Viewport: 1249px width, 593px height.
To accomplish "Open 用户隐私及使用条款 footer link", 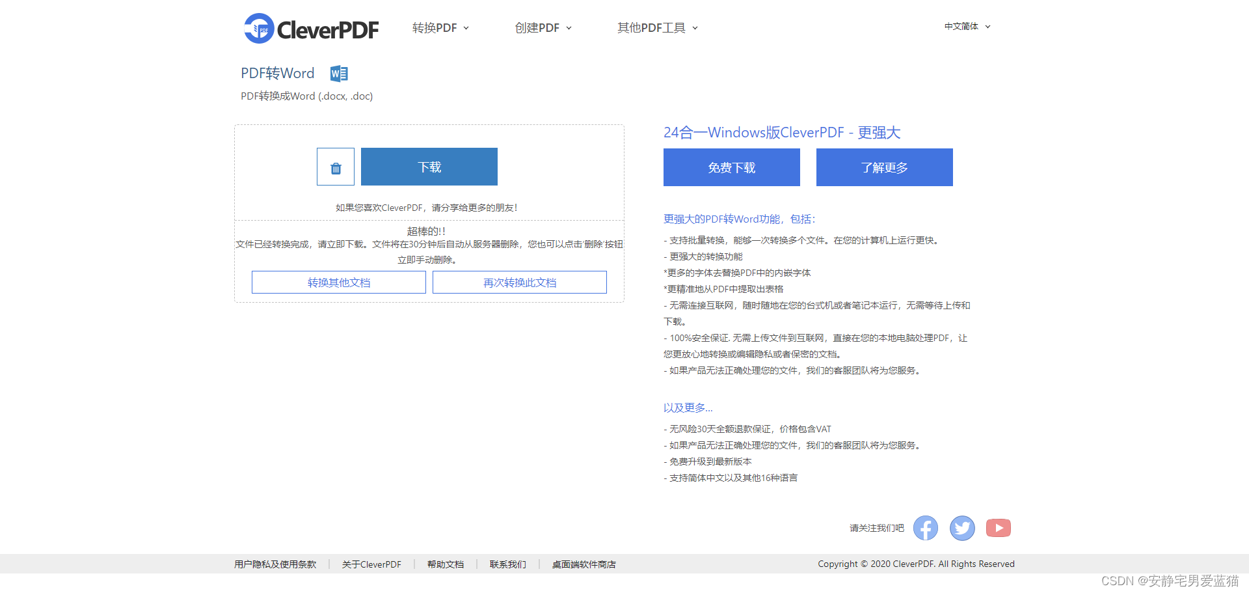I will (x=275, y=564).
